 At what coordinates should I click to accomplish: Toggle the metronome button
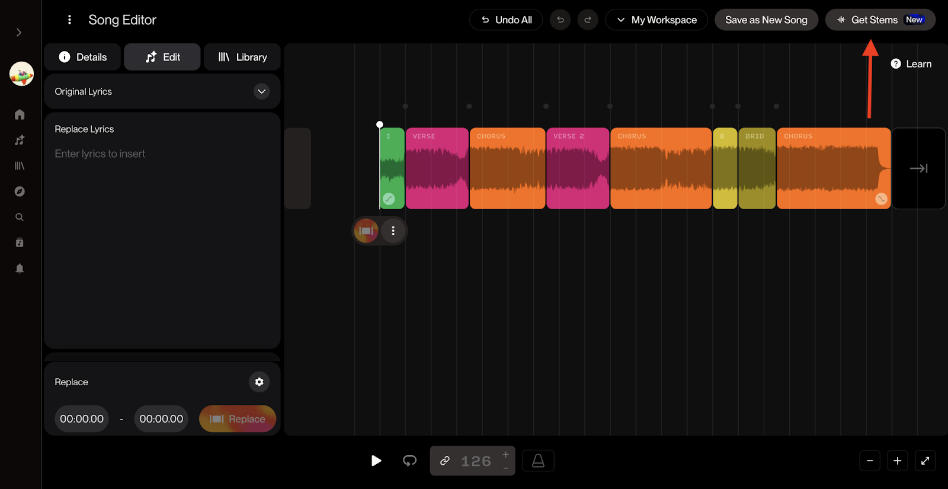point(538,461)
